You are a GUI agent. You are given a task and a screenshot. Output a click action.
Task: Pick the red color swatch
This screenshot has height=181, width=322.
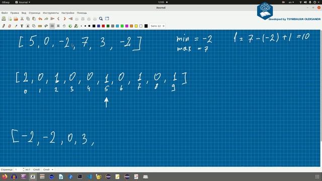pyautogui.click(x=103, y=26)
